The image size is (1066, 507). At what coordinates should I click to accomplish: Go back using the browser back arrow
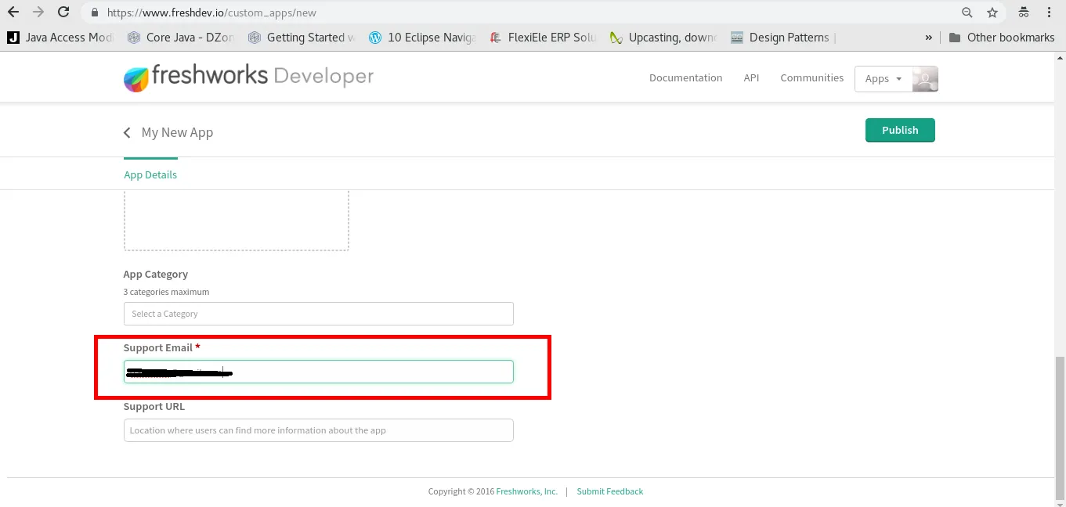pyautogui.click(x=13, y=13)
